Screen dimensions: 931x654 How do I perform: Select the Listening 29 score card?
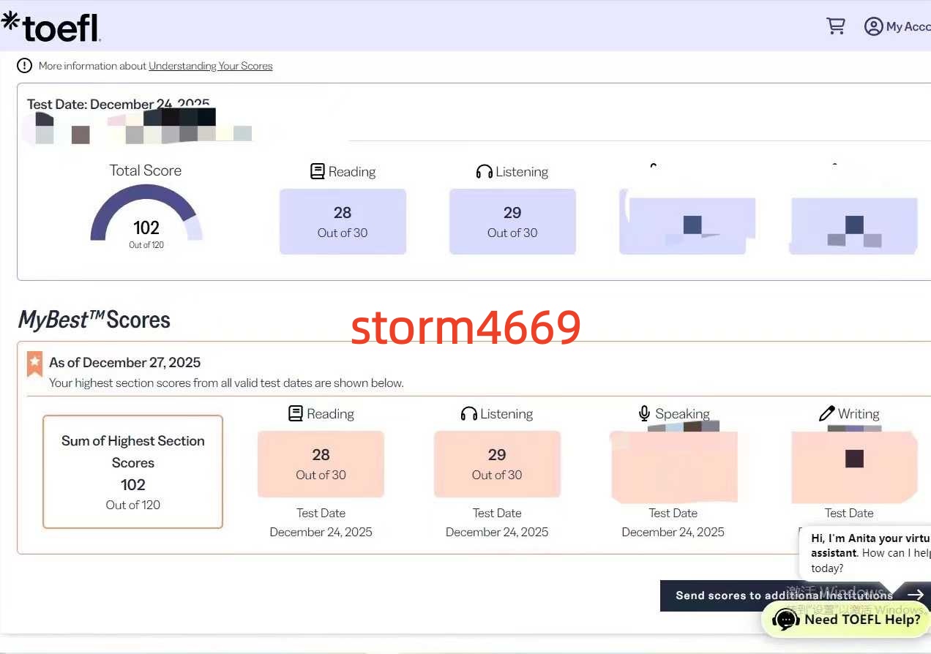click(512, 222)
